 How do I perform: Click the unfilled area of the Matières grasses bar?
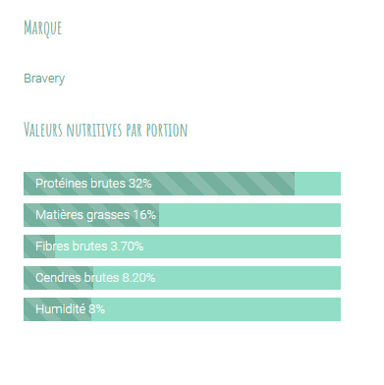point(249,215)
